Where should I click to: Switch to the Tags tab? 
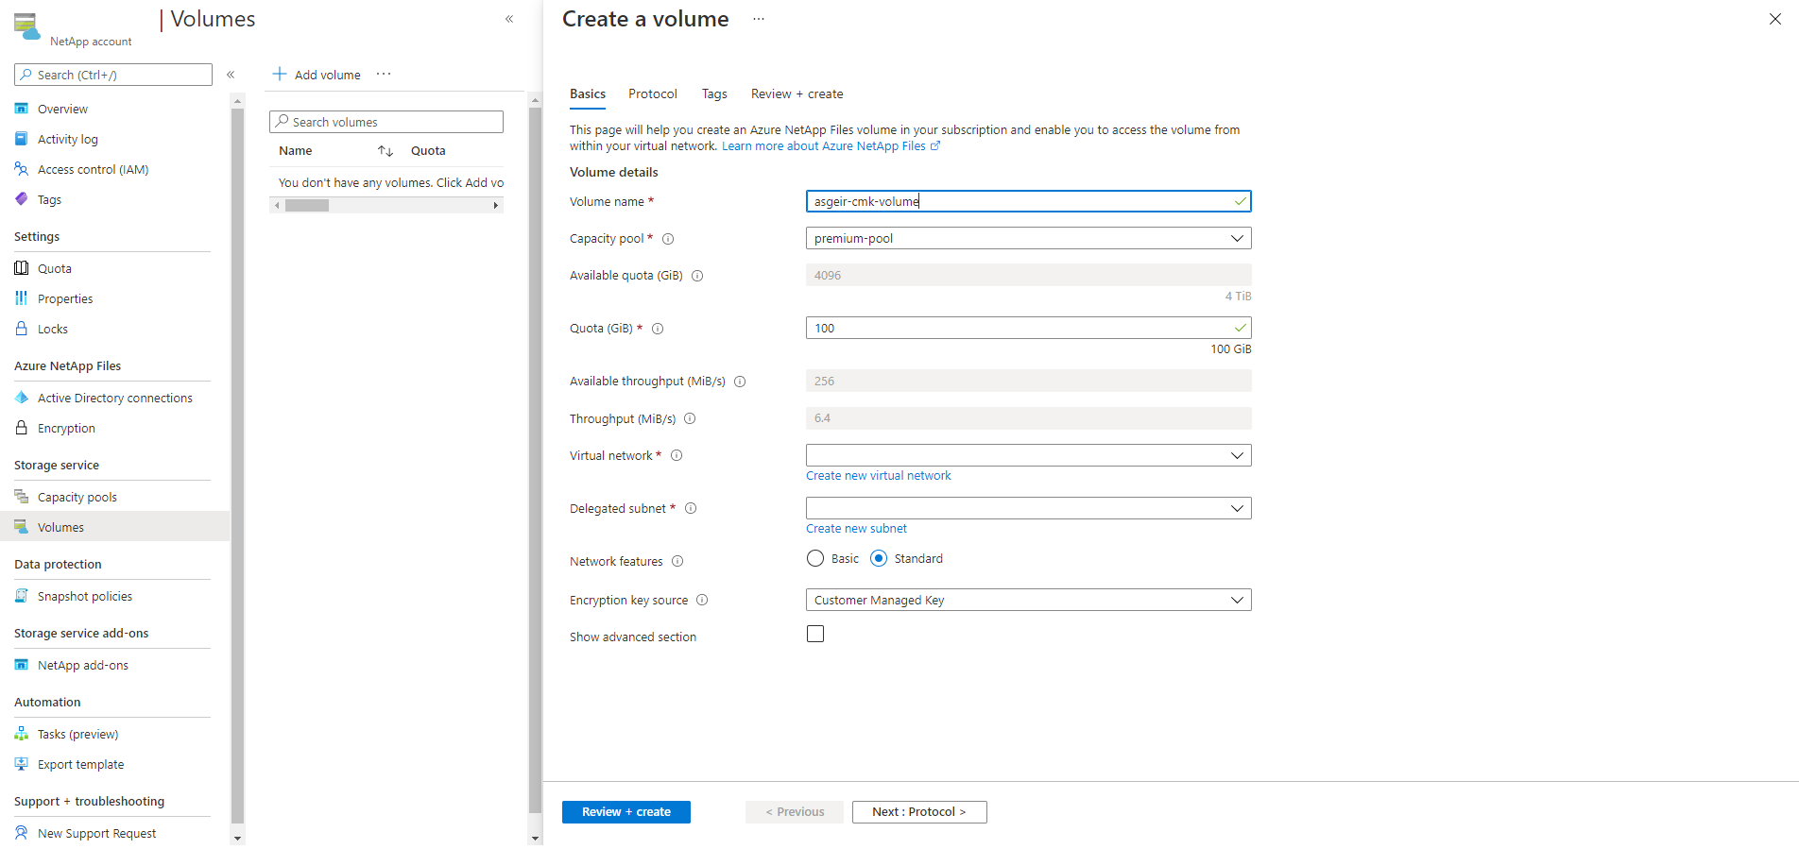click(714, 93)
